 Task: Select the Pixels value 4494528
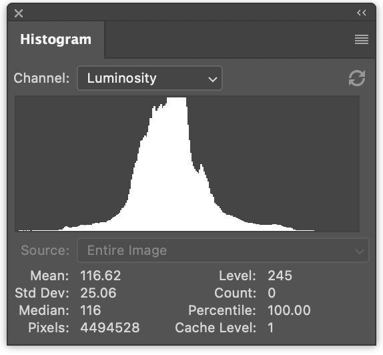110,328
